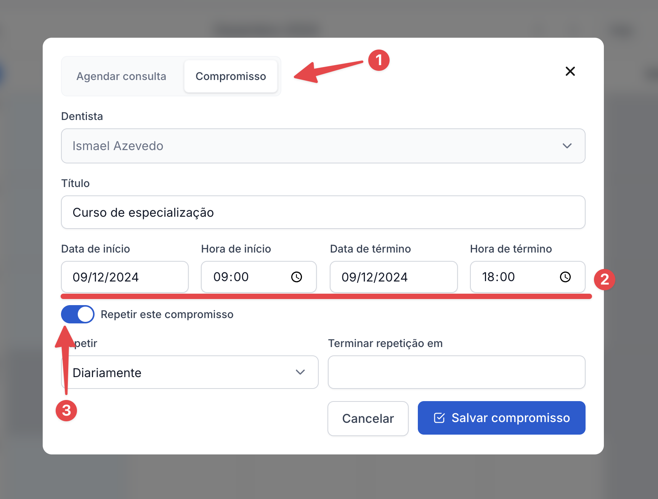Click the chevron arrow beside Diariamente
This screenshot has height=499, width=658.
pos(300,372)
